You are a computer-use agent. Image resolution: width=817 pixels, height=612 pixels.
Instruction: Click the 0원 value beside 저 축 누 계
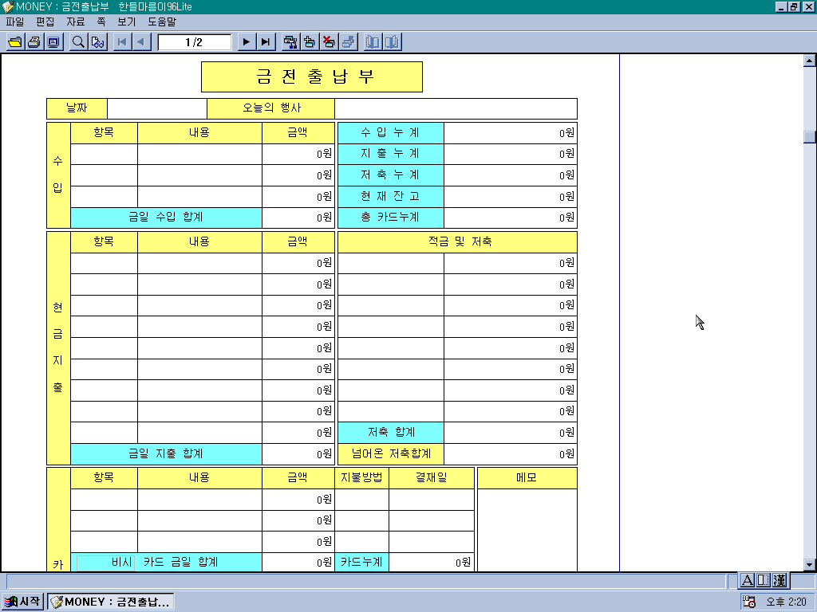(511, 175)
